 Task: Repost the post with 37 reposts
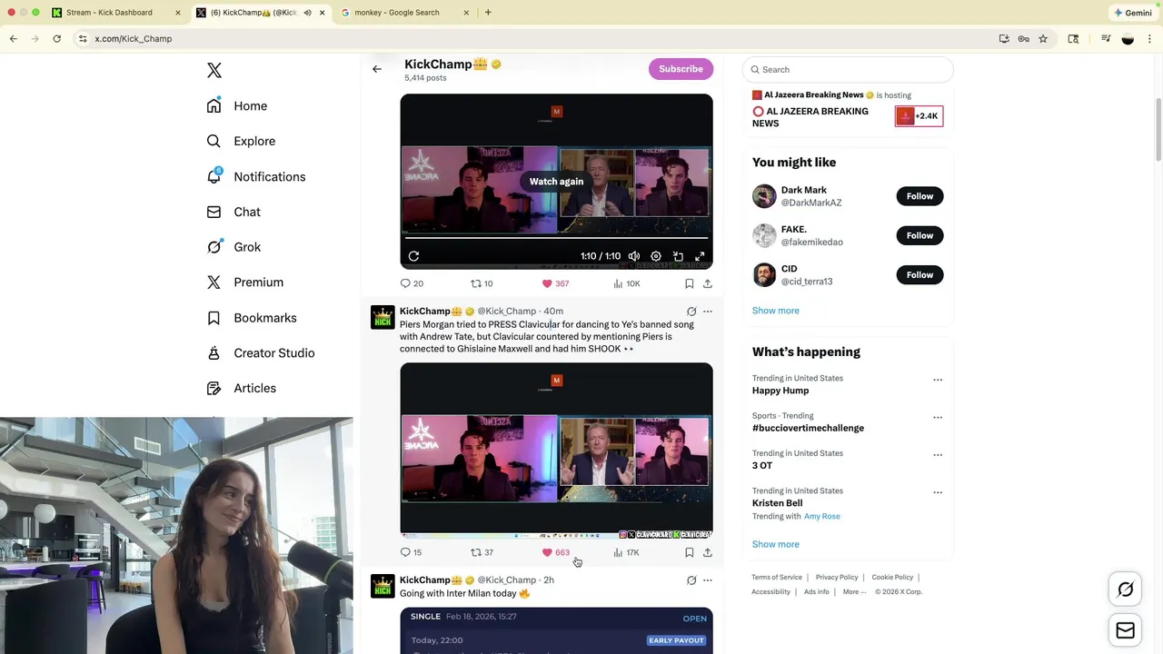click(482, 552)
